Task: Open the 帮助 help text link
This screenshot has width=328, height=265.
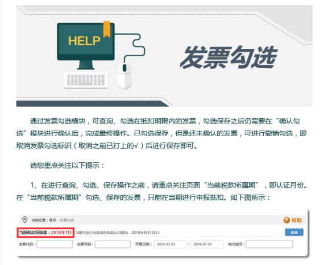Action: [297, 220]
